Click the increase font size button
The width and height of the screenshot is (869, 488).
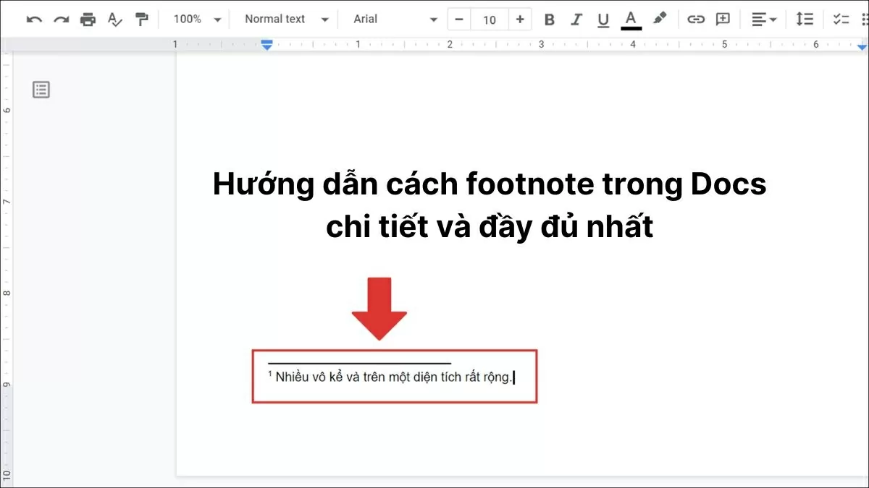tap(521, 19)
